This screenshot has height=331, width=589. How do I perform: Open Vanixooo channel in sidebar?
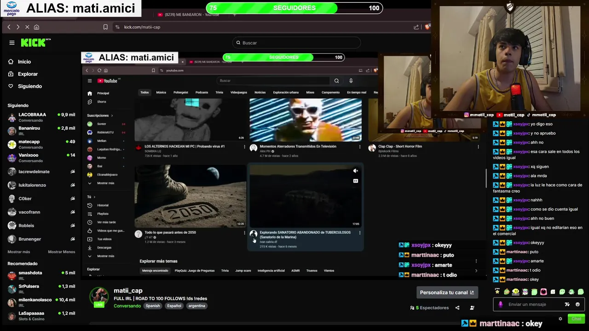point(41,158)
